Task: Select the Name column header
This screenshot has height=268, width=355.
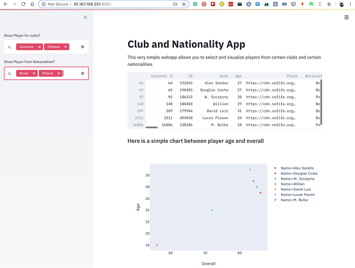Action: point(224,76)
